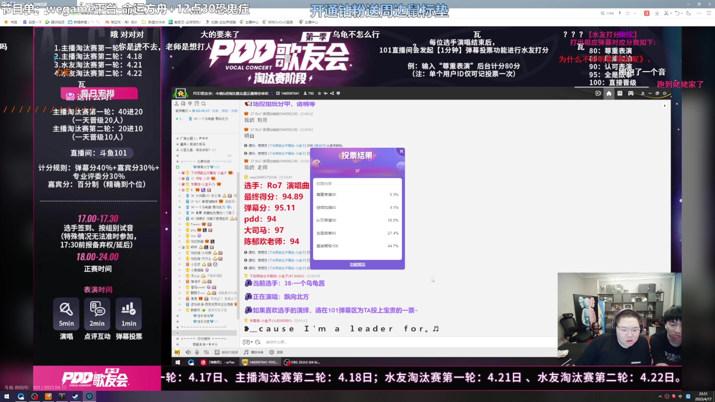Click the 禁麦 link
Image resolution: width=715 pixels, height=402 pixels.
tap(225, 111)
